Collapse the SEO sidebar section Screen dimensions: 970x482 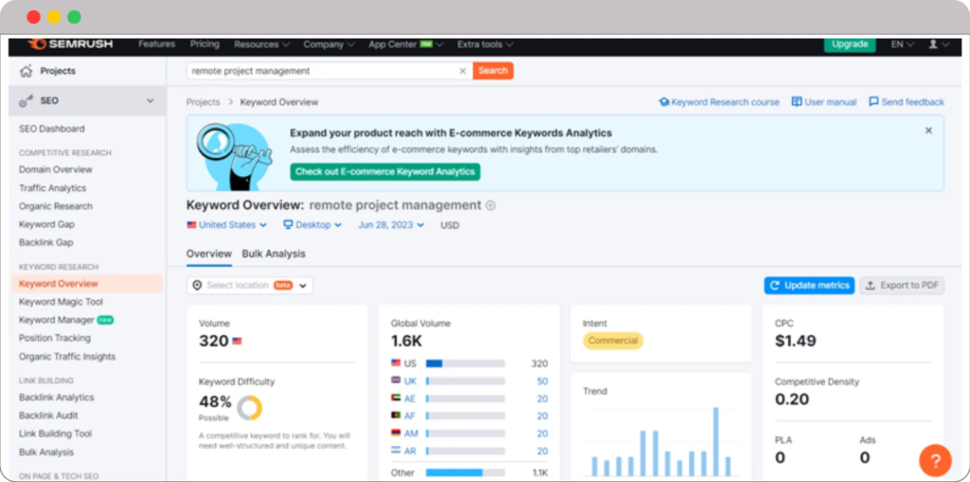pos(151,101)
